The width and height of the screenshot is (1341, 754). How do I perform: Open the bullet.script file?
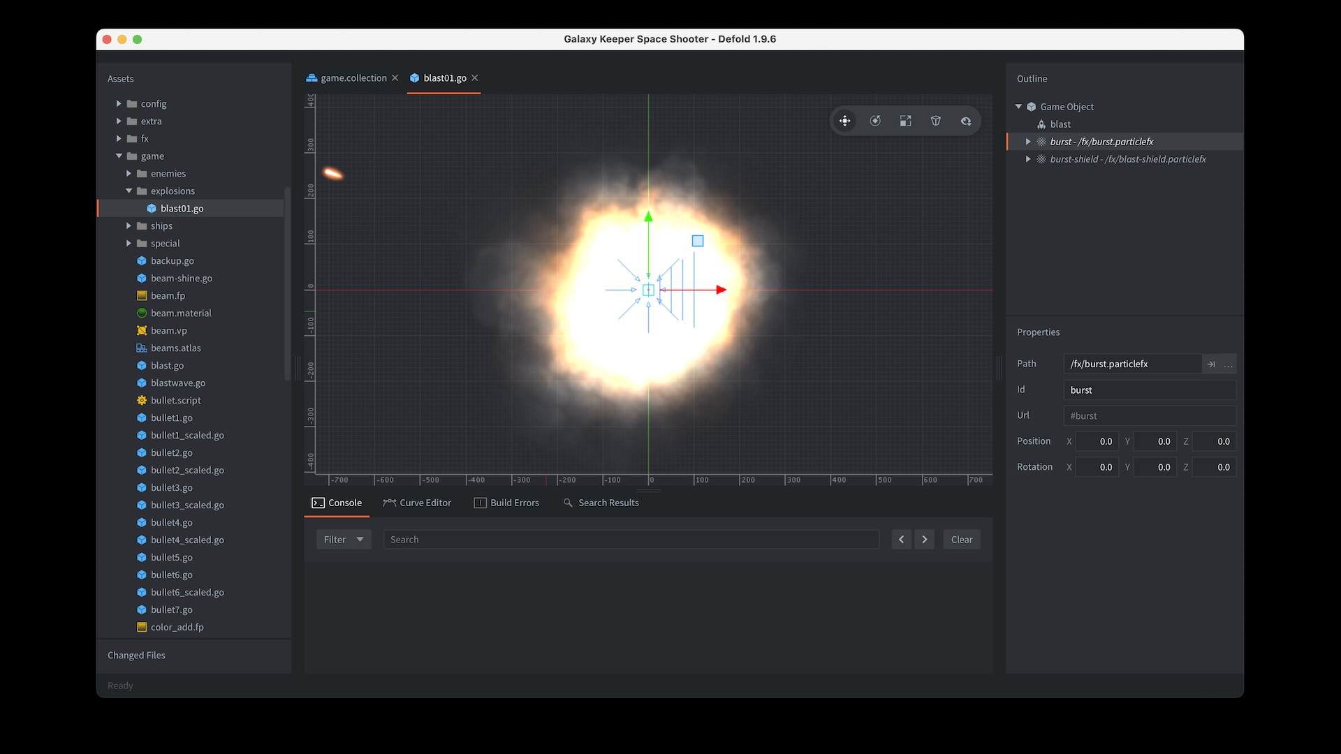pyautogui.click(x=175, y=400)
